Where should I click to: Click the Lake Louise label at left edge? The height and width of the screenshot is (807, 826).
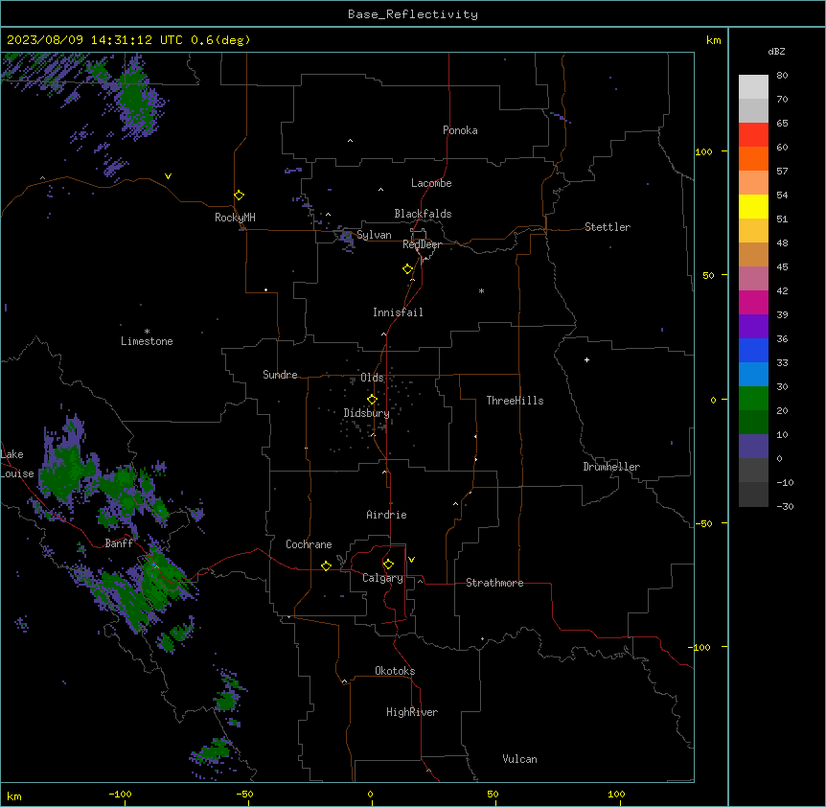pos(17,464)
